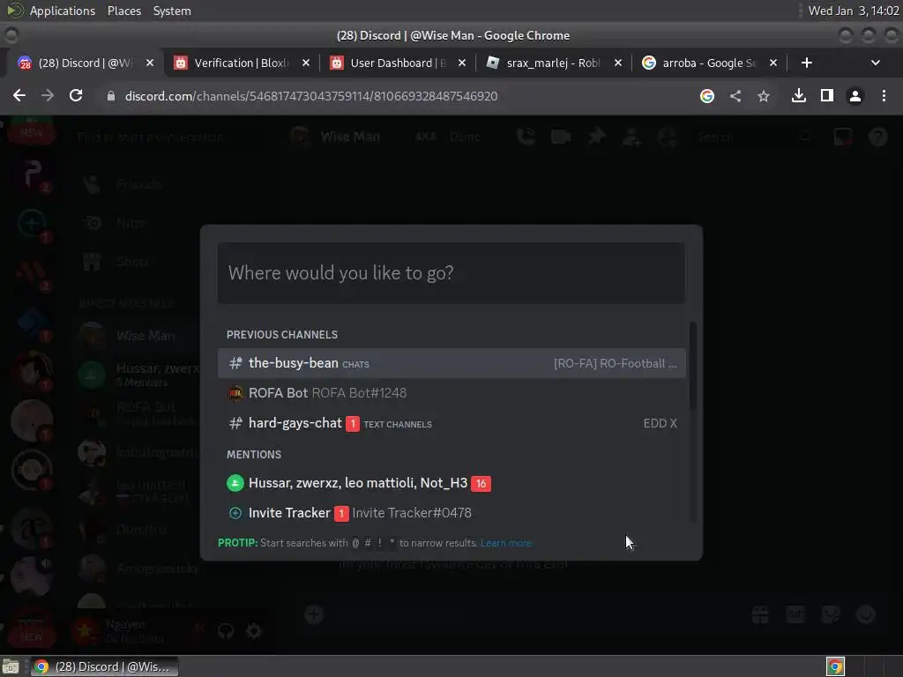Open pinned messages in the Discord header
The height and width of the screenshot is (677, 903).
click(x=597, y=137)
